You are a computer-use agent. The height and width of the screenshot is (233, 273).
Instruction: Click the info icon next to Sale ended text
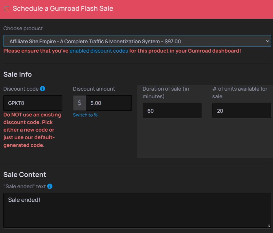(x=49, y=186)
